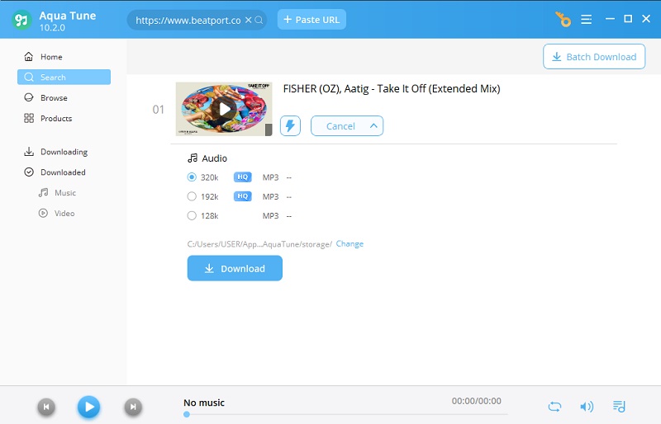Open the playlist queue icon

(x=619, y=407)
